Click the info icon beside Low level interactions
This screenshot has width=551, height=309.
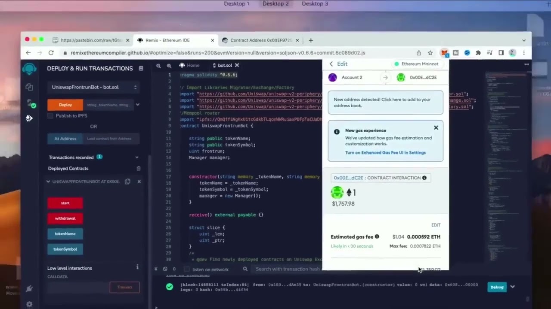pos(137,267)
